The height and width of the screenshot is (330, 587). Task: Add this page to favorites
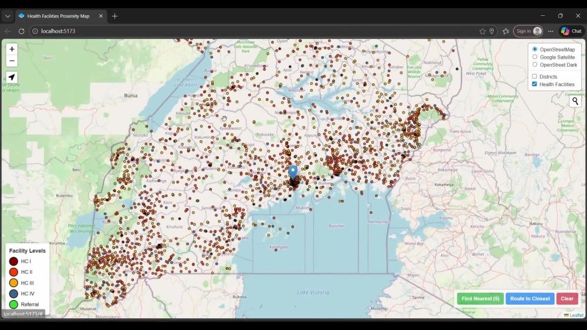pyautogui.click(x=482, y=32)
